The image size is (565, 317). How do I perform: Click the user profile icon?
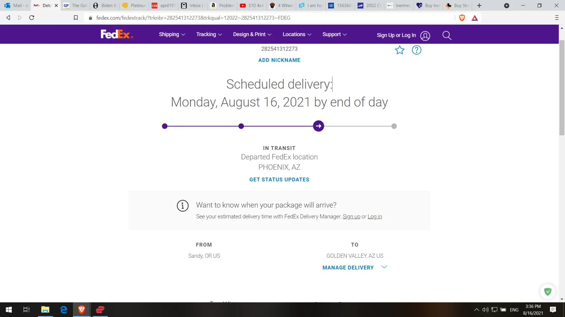[x=425, y=36]
